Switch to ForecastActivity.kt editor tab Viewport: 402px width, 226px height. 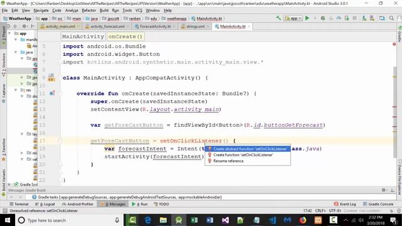coord(155,26)
